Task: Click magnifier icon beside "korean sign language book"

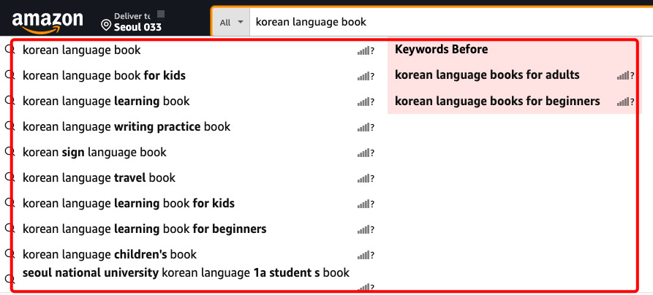Action: pos(10,153)
